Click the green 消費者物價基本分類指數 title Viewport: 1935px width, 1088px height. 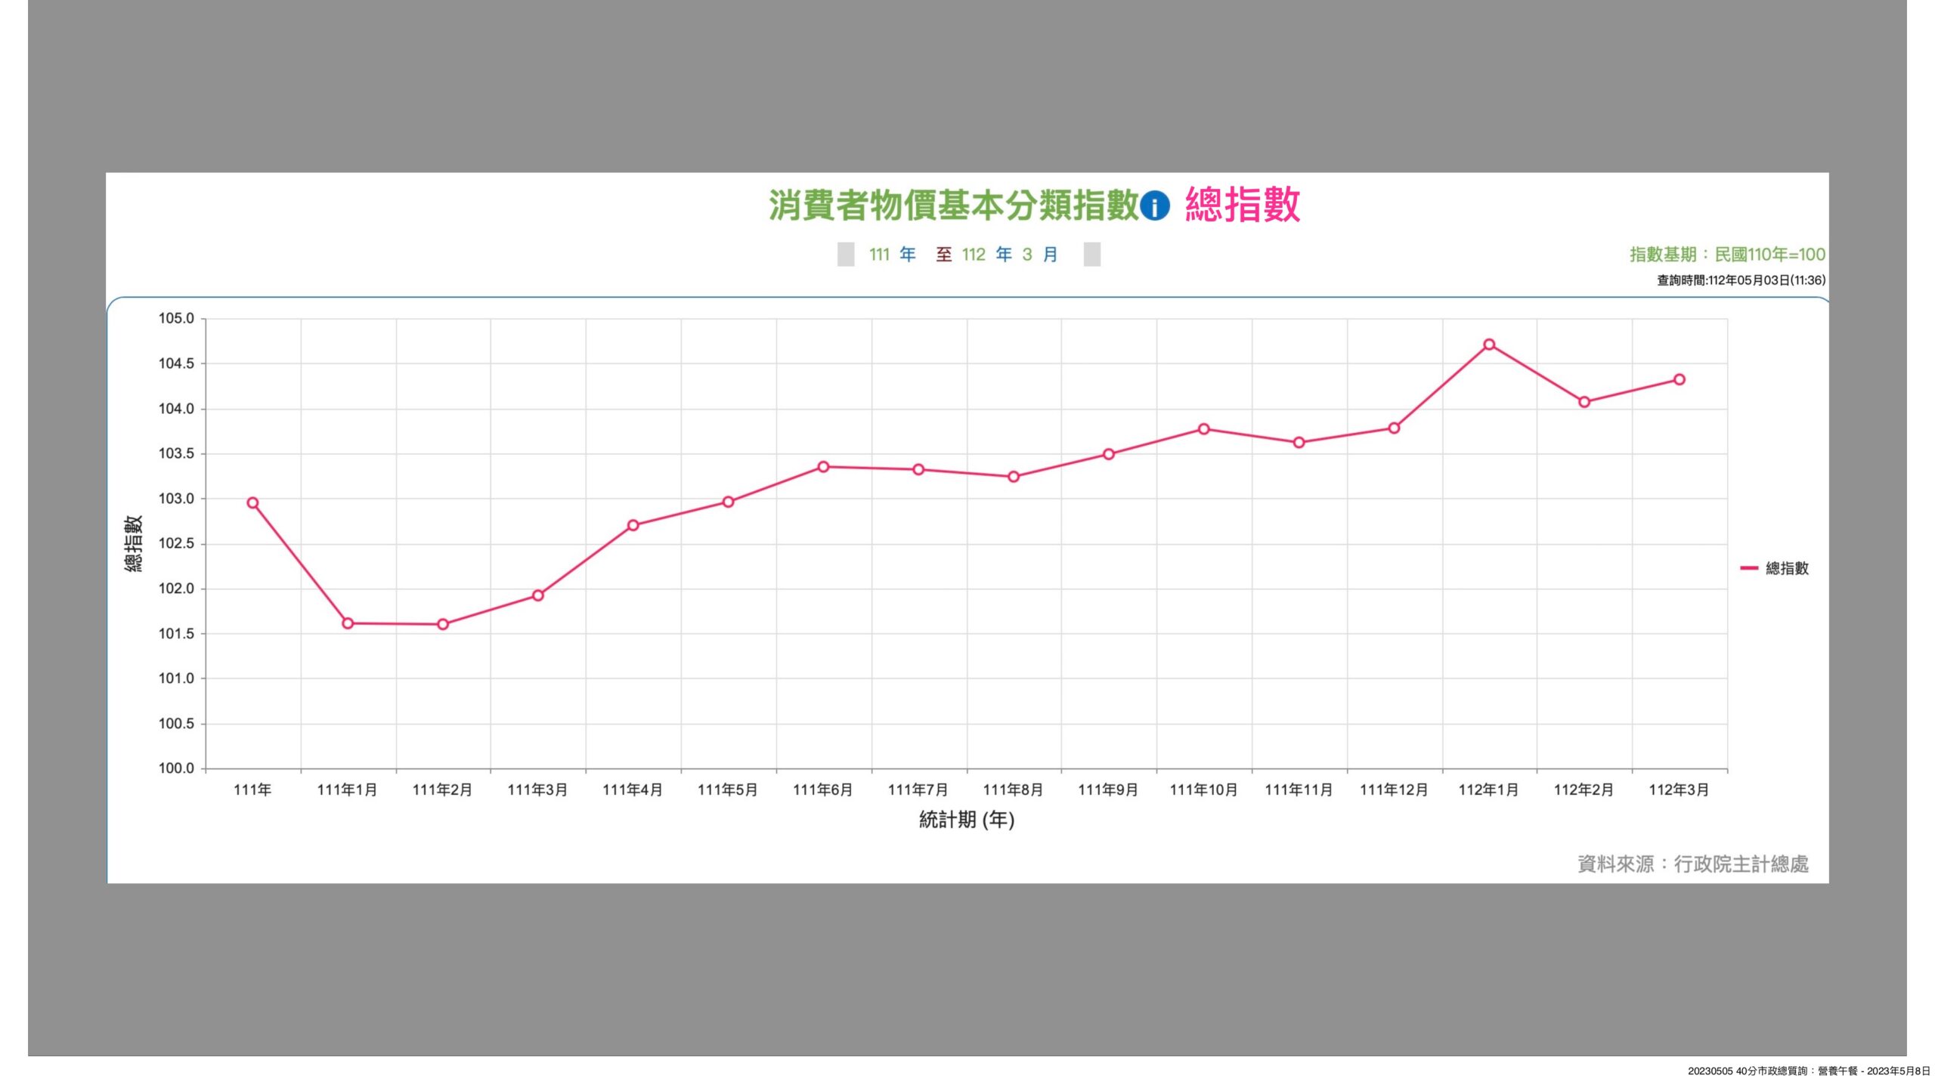pyautogui.click(x=953, y=206)
